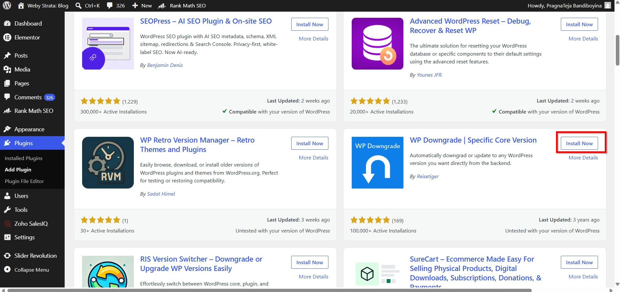Click the user avatar in admin bar
This screenshot has width=620, height=292.
click(x=607, y=5)
